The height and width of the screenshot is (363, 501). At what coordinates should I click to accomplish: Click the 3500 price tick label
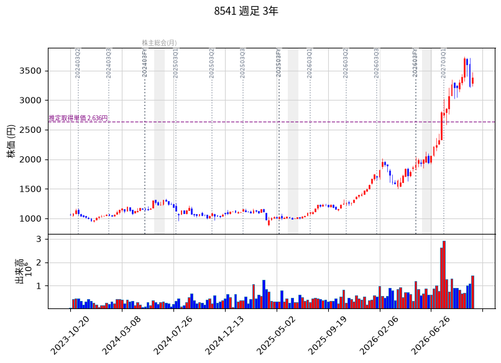(x=30, y=71)
